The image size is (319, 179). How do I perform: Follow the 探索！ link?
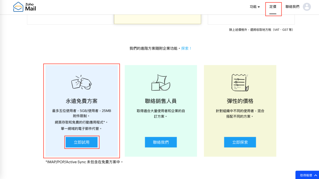[x=186, y=48]
